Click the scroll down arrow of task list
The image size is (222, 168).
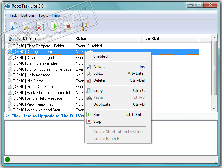coord(214,109)
